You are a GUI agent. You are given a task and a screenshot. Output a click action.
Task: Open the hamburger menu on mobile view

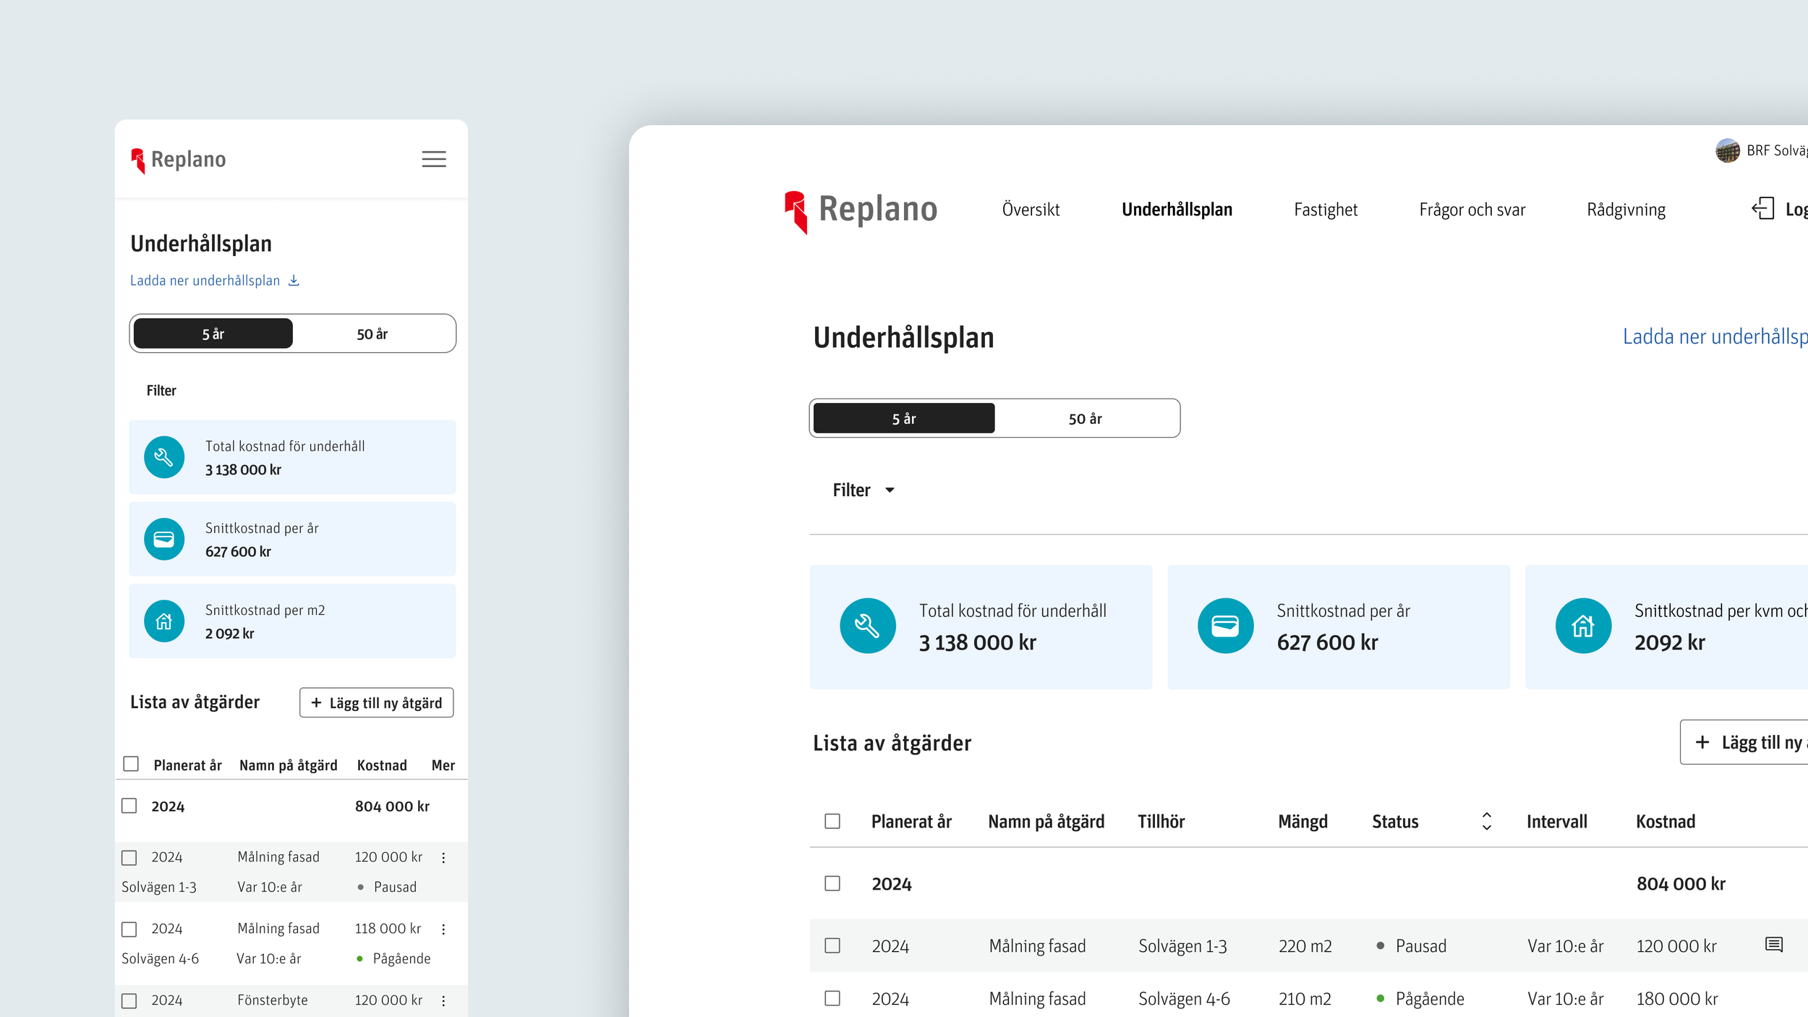tap(434, 159)
